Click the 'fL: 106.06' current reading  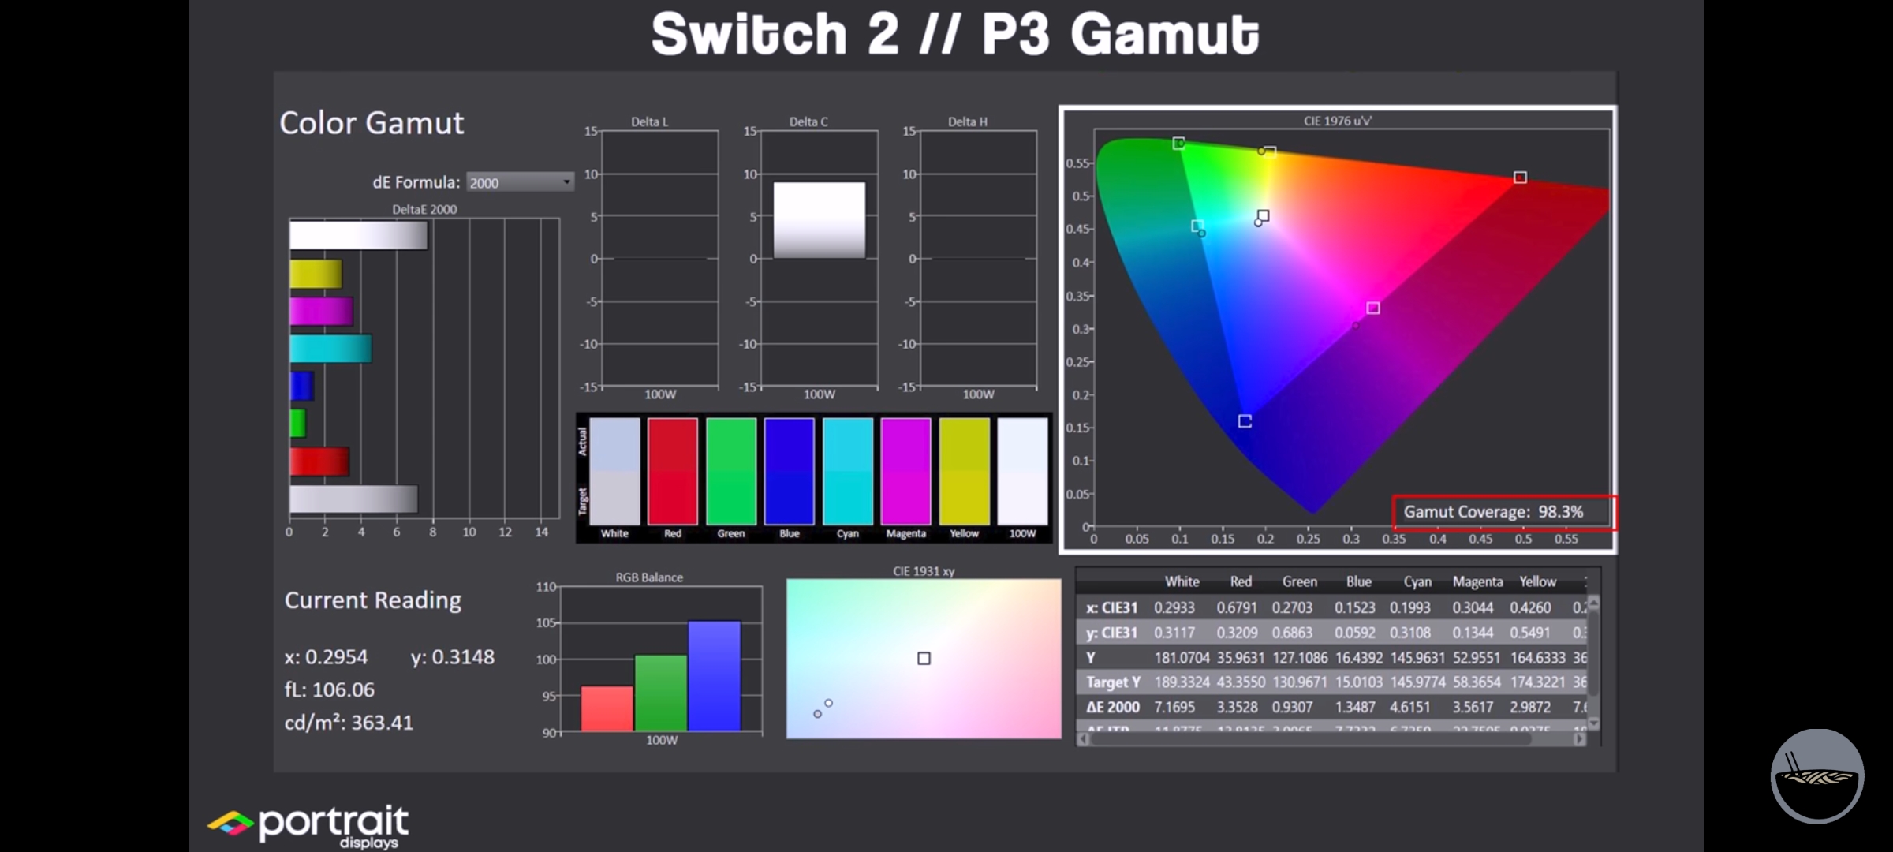pos(330,689)
